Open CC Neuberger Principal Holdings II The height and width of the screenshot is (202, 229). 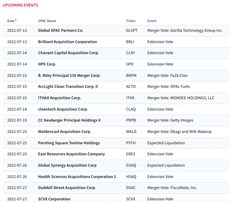click(69, 120)
